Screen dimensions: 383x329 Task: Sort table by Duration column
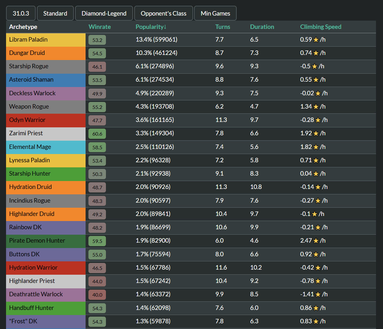(262, 27)
